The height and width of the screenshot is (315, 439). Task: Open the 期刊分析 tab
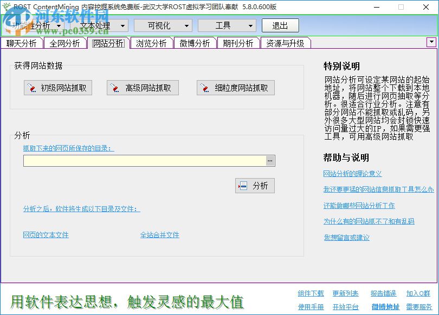238,42
